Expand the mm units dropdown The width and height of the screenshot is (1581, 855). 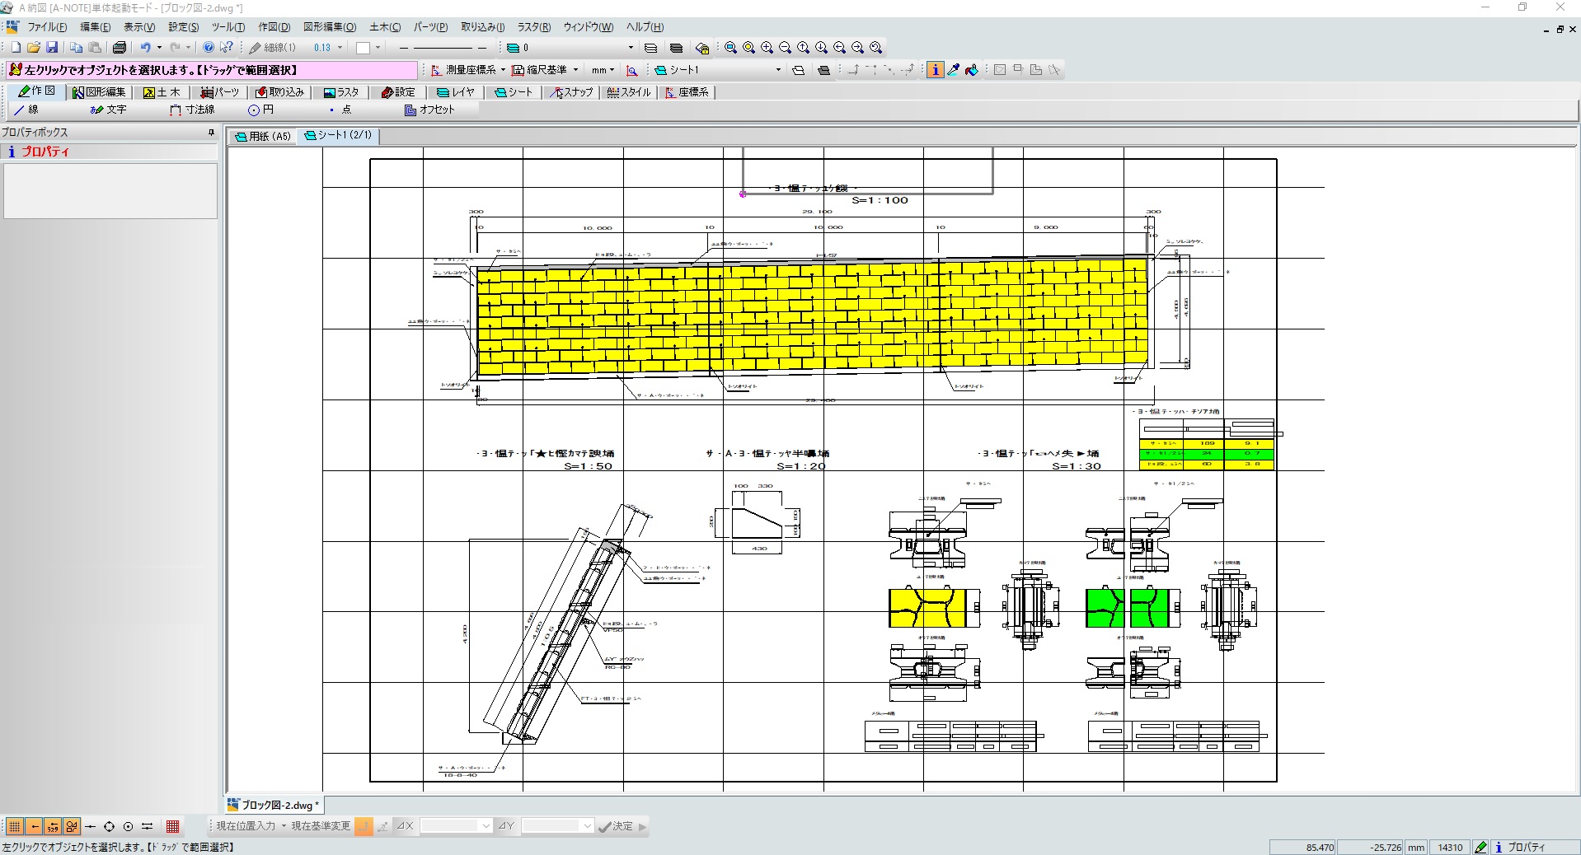[x=611, y=70]
